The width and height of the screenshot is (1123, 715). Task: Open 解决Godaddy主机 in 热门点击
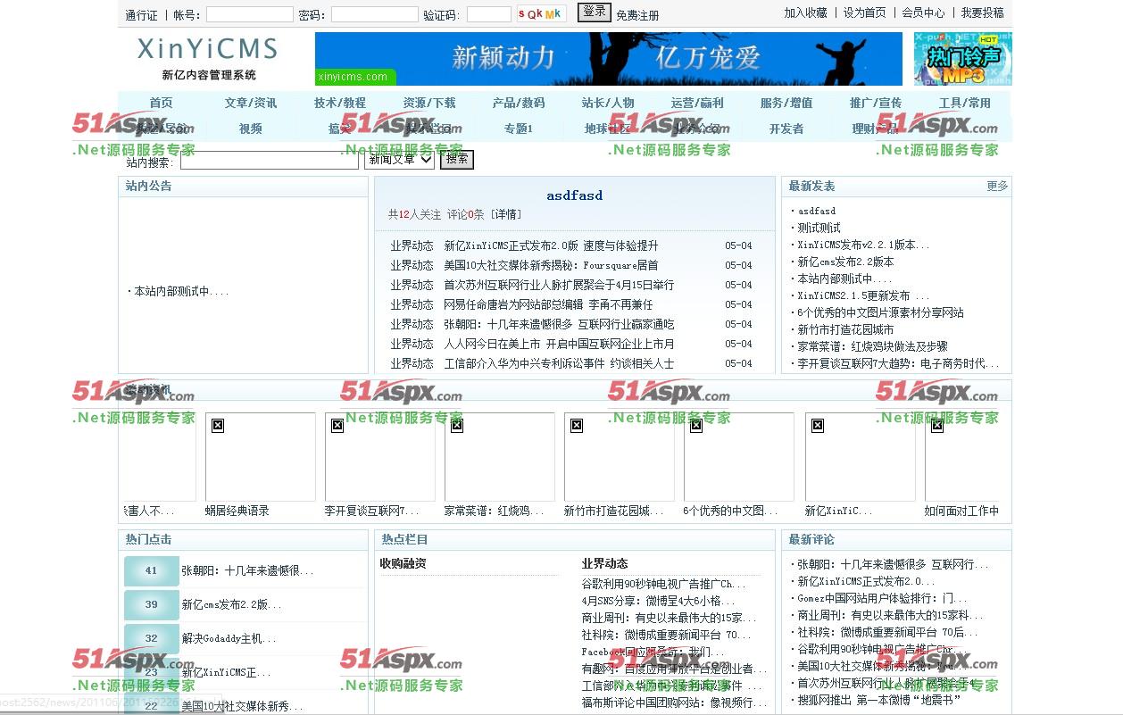click(229, 638)
